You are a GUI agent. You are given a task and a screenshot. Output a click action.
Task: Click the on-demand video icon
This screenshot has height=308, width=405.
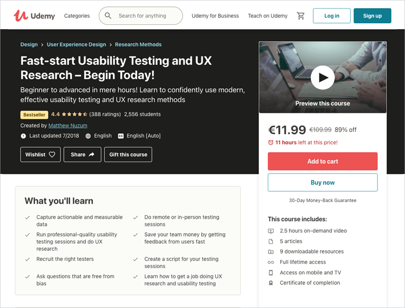(x=271, y=231)
